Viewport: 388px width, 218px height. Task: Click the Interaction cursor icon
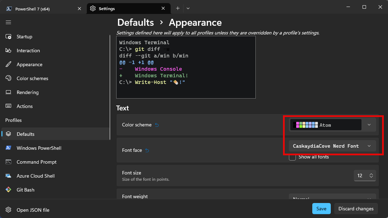click(x=8, y=50)
